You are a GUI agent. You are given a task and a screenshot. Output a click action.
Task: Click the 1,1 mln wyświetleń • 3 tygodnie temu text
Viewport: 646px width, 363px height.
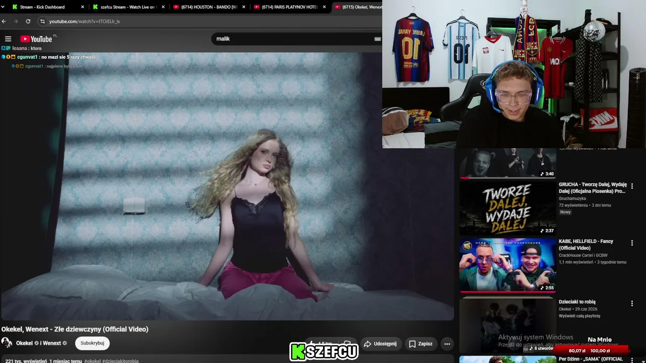pyautogui.click(x=593, y=262)
